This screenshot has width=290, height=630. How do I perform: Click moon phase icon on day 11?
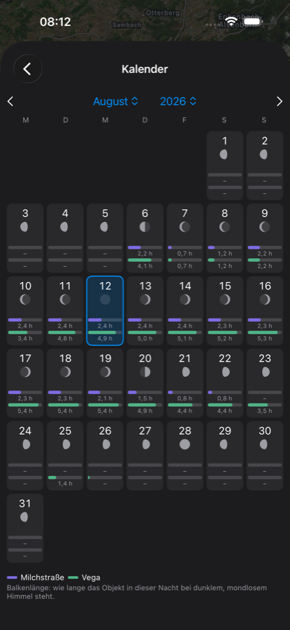(x=64, y=300)
